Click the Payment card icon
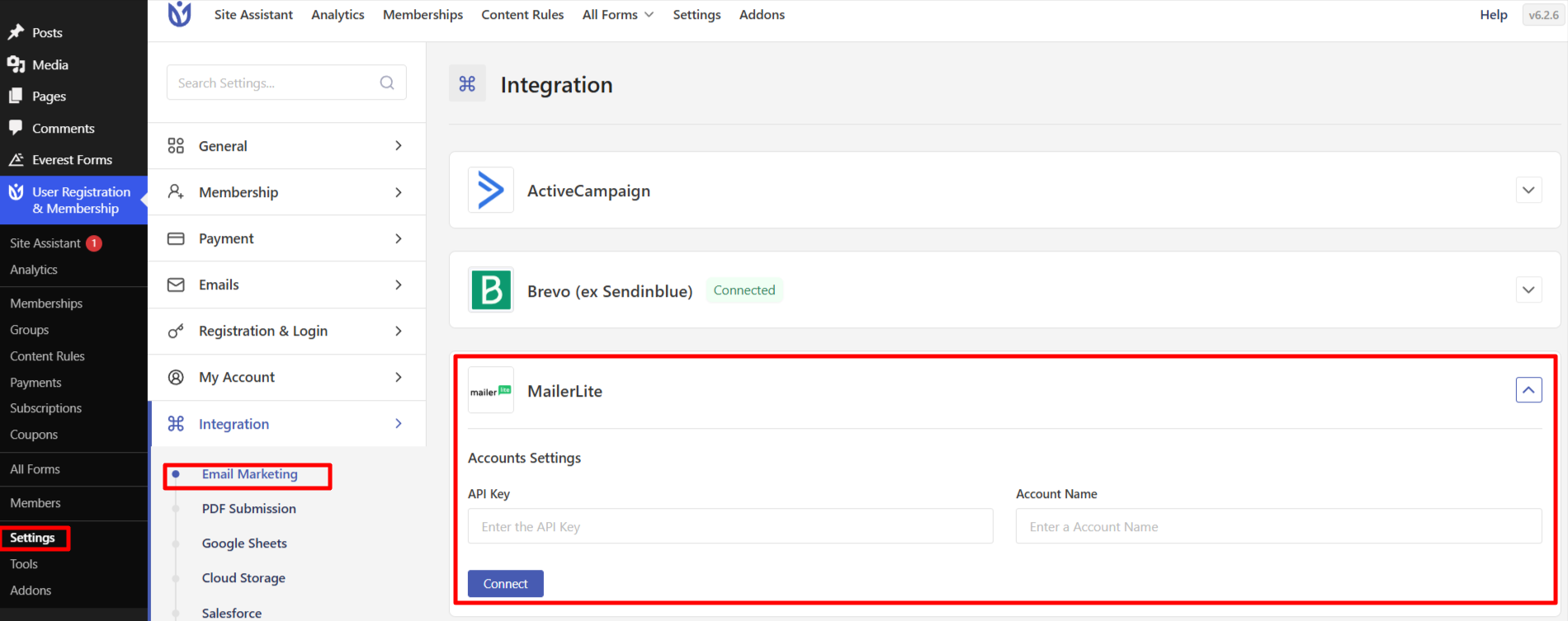This screenshot has width=1568, height=621. coord(176,238)
